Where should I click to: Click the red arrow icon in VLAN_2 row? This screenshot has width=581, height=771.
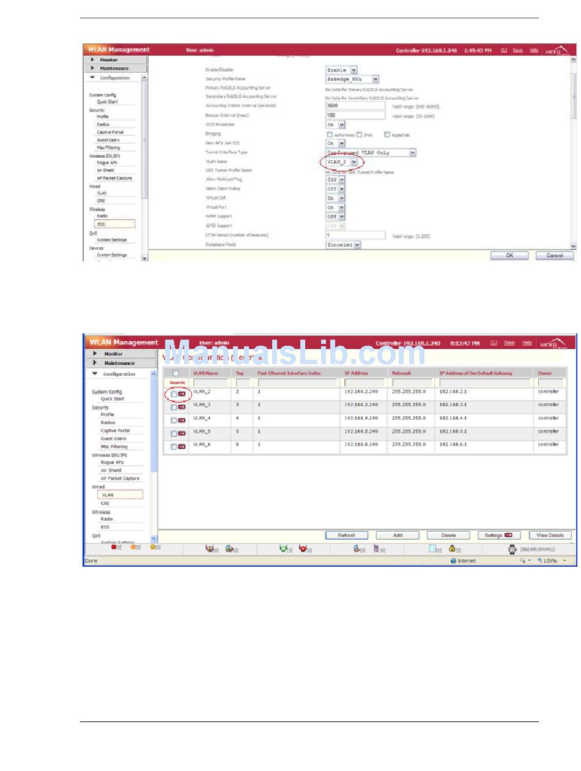[182, 394]
